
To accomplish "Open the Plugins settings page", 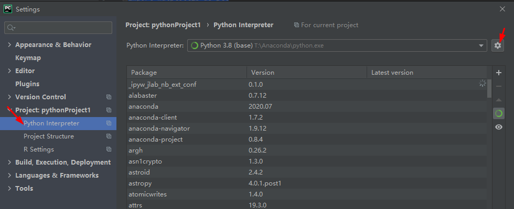I will point(27,84).
